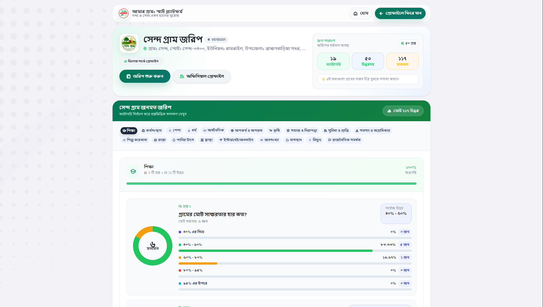This screenshot has height=307, width=543.
Task: Click the green শিক্ষা progress bar
Action: [x=271, y=184]
